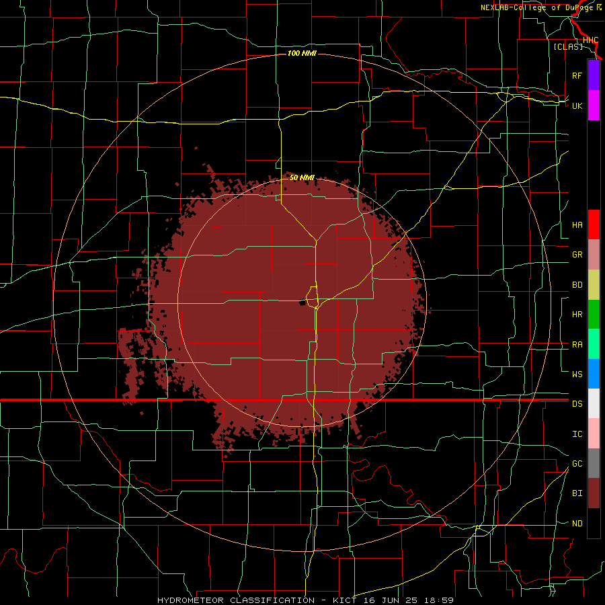Click the BD yellow legend swatch
The image size is (605, 605).
594,285
